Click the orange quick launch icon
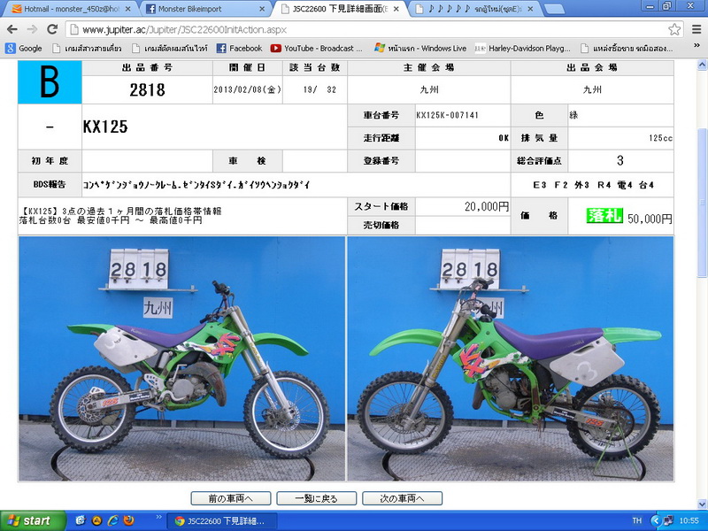The width and height of the screenshot is (708, 531). click(x=96, y=520)
